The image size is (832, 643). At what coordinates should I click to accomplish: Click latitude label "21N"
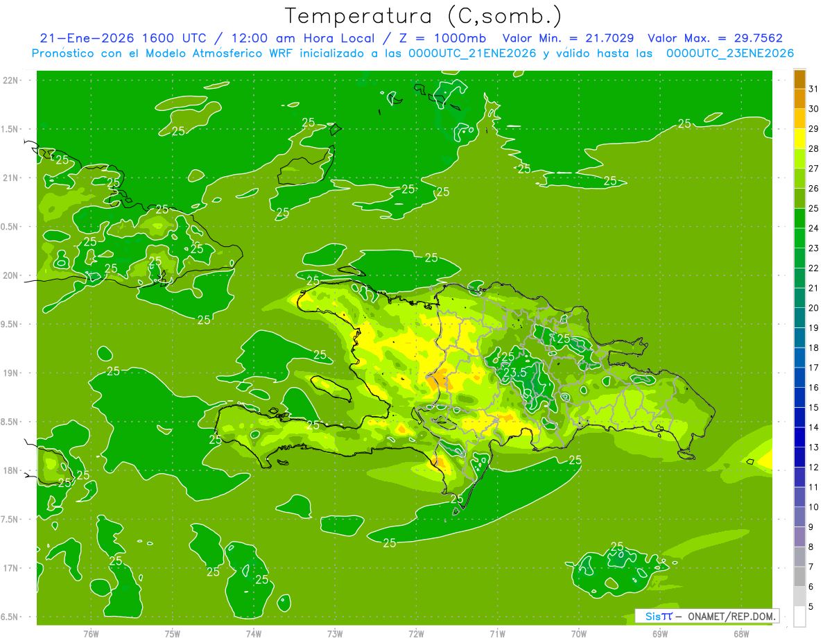[12, 178]
